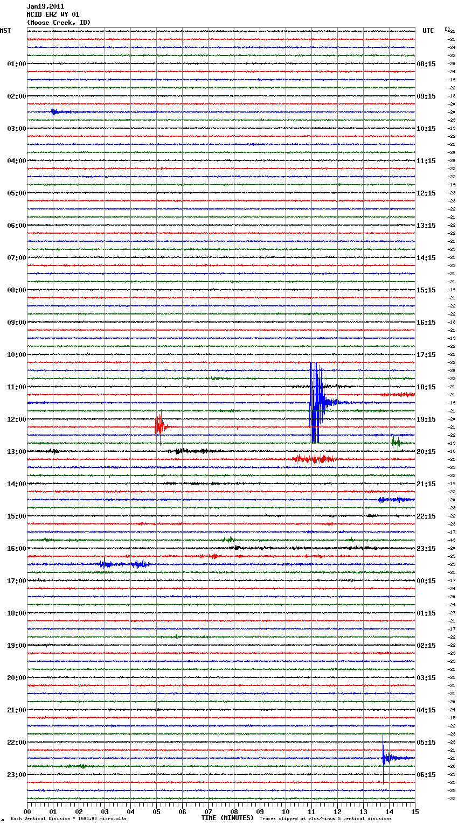Select the 19:00 MST hour label
Viewport: 458px width, 826px height.
tap(16, 646)
